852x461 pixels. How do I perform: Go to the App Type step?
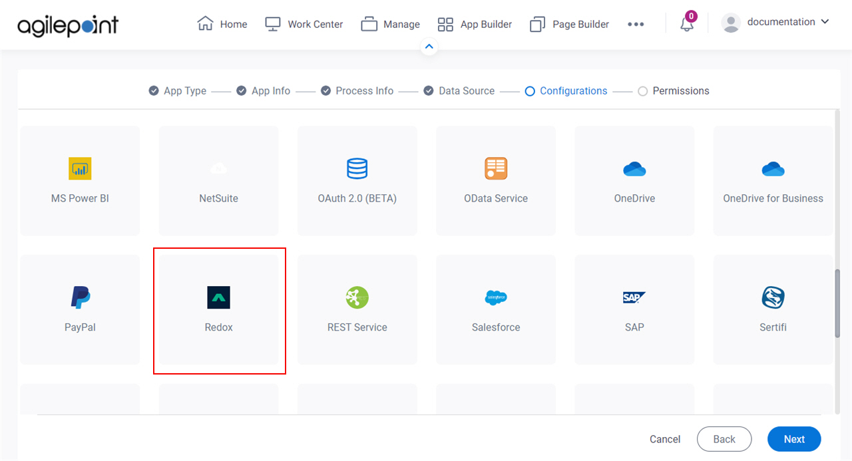(x=178, y=91)
